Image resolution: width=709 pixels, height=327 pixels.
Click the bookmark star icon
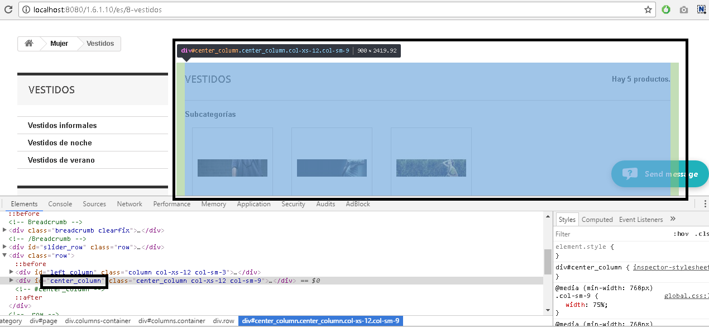[648, 10]
